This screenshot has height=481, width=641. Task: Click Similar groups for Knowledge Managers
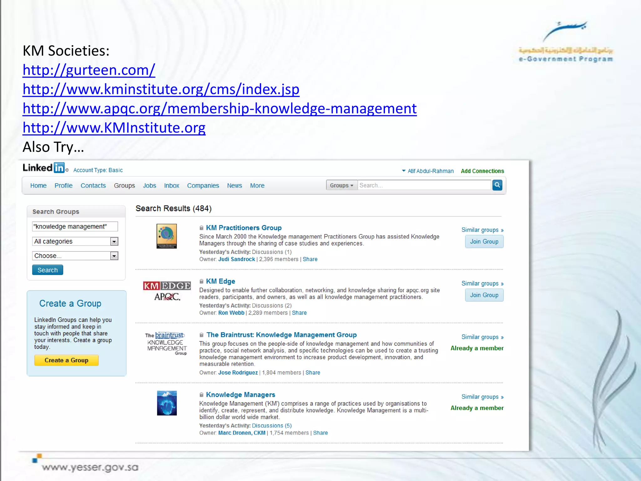click(482, 397)
